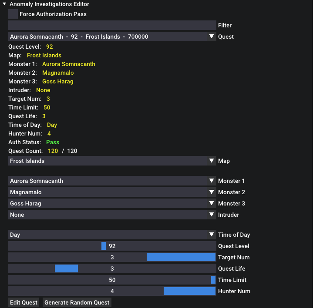The width and height of the screenshot is (313, 308).
Task: Open the Map dropdown arrow
Action: [x=212, y=161]
